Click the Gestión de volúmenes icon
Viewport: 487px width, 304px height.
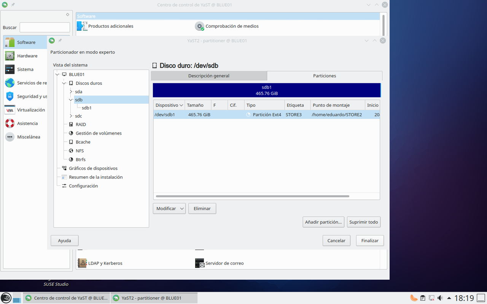[x=71, y=133]
